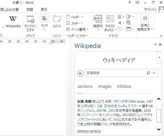This screenshot has height=136, width=164.
Task: Select the infobox tab
Action: tap(124, 86)
